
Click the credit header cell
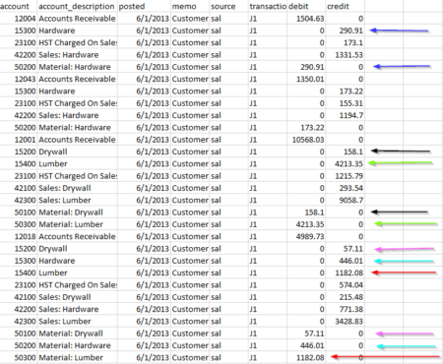click(x=345, y=6)
